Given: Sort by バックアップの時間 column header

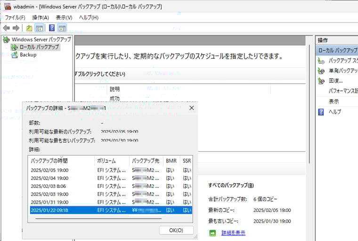Looking at the screenshot, I should pyautogui.click(x=61, y=161).
